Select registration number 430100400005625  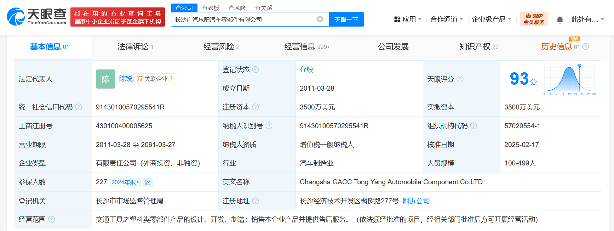pos(124,126)
